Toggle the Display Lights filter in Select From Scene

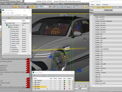tap(96, 7)
